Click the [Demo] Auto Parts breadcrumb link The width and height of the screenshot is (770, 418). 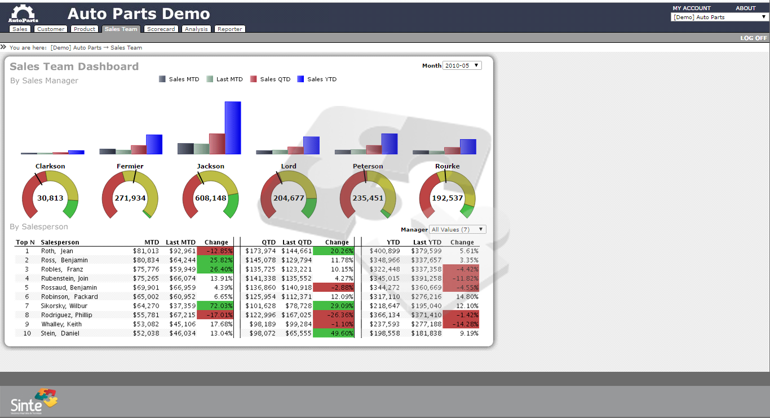pyautogui.click(x=76, y=48)
